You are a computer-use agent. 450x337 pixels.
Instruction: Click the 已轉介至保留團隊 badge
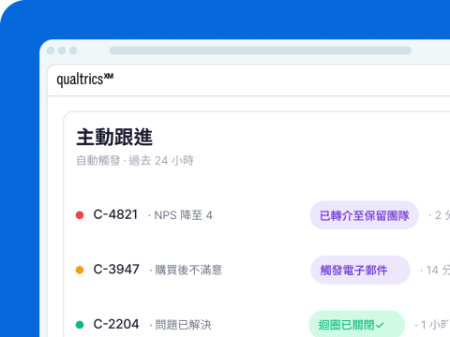(x=364, y=215)
